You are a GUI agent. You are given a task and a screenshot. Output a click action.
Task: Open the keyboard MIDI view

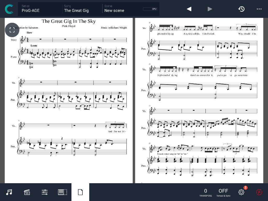coord(63,192)
